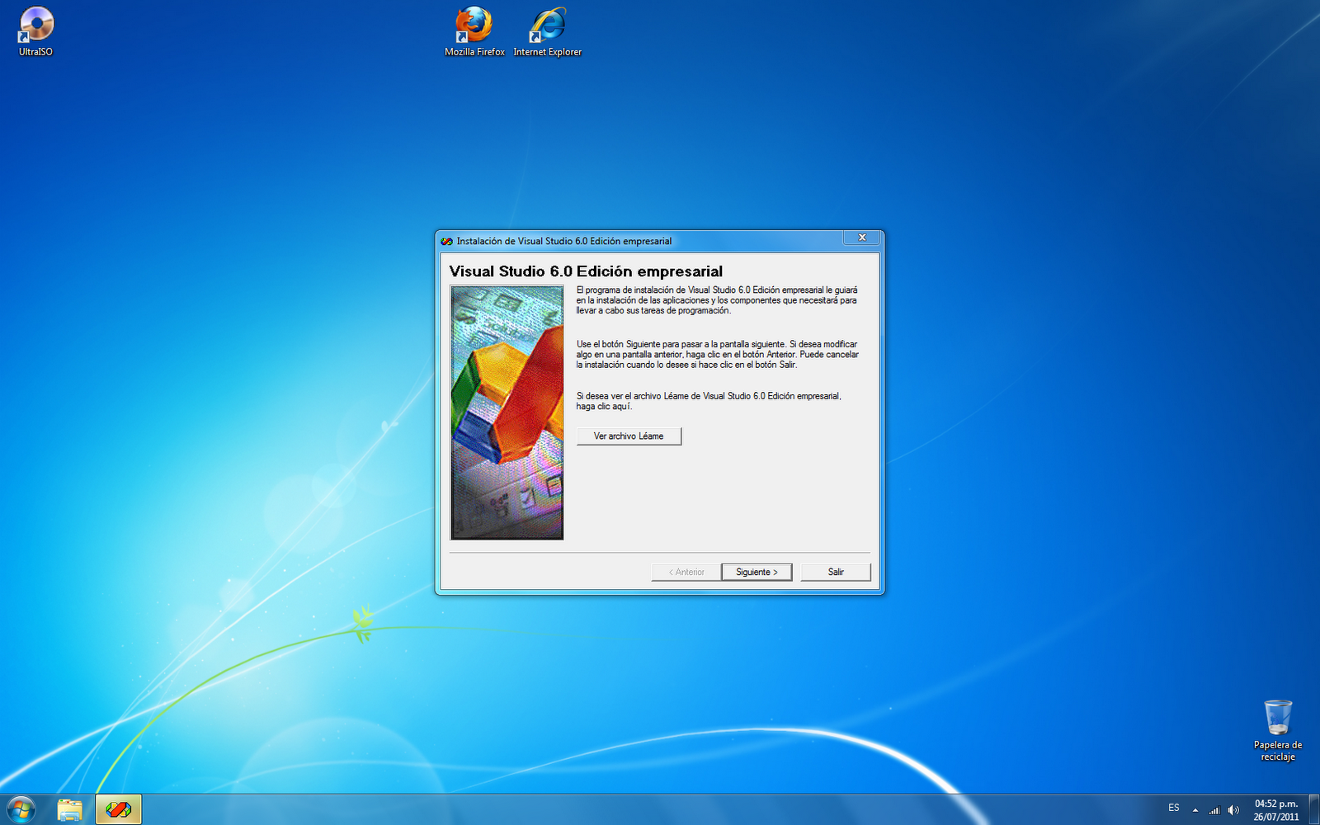Click the Visual Studio installer title bar icon
1320x825 pixels.
click(446, 241)
